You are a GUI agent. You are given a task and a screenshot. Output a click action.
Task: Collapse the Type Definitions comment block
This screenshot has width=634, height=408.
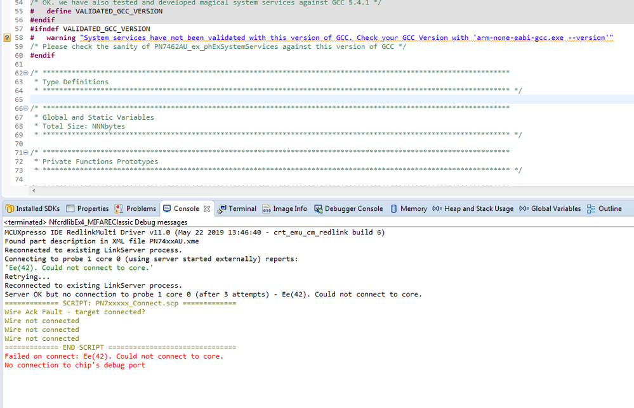point(24,72)
